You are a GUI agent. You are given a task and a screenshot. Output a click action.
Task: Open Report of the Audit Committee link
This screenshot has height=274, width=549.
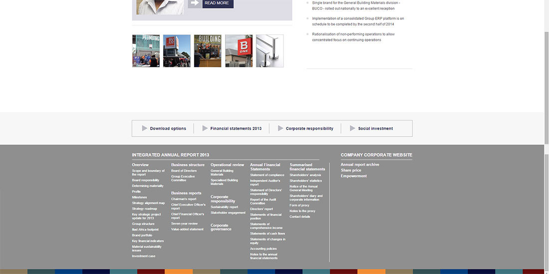coord(263,201)
